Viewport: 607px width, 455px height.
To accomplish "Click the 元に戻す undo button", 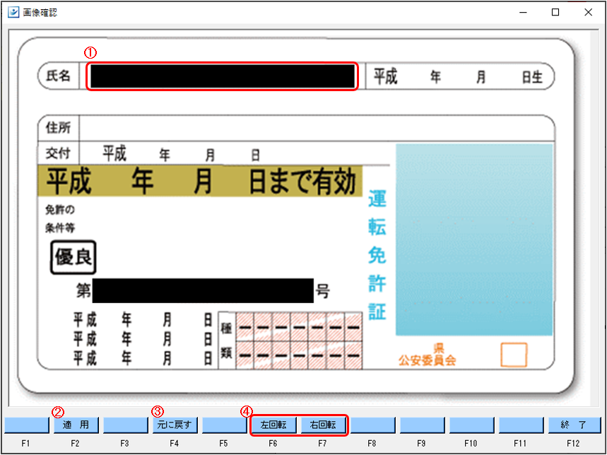I will click(175, 425).
